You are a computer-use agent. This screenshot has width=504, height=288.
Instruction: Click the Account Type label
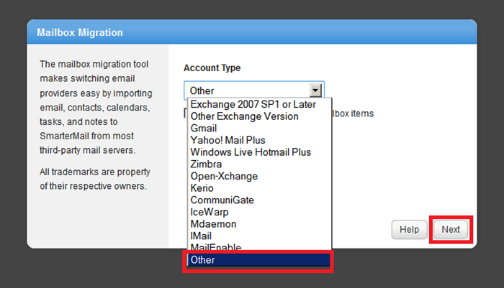click(x=212, y=68)
